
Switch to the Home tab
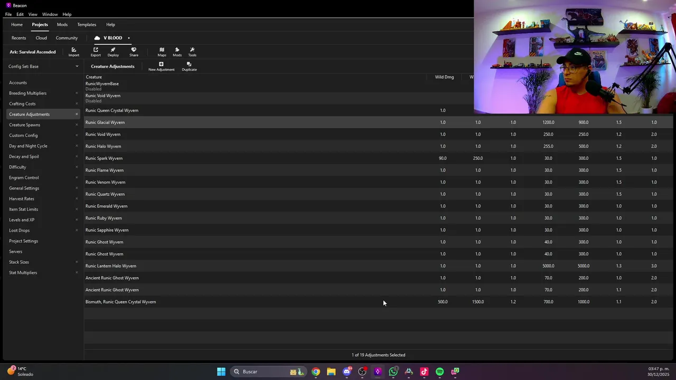[x=17, y=24]
